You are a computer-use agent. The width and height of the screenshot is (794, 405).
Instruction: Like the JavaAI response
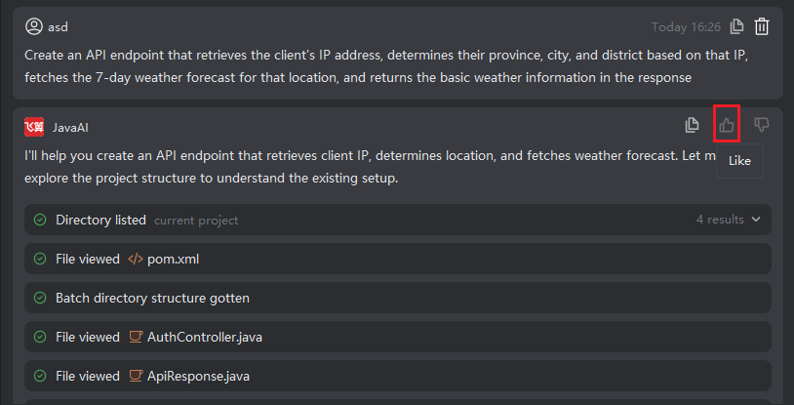tap(727, 125)
